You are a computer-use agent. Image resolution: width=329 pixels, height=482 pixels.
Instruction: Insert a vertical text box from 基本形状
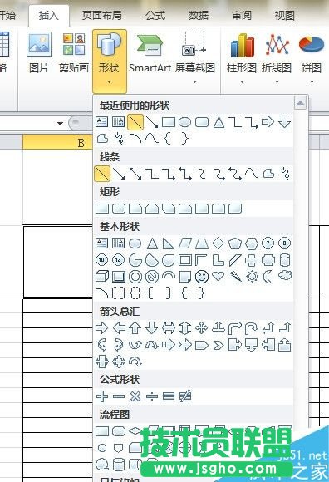coord(119,243)
